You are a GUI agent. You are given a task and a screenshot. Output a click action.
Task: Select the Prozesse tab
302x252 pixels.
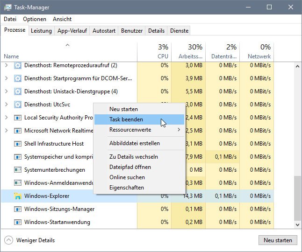point(14,30)
